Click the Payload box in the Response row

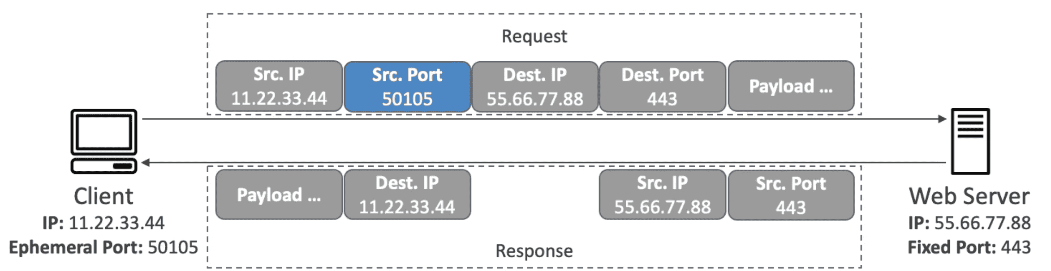279,195
